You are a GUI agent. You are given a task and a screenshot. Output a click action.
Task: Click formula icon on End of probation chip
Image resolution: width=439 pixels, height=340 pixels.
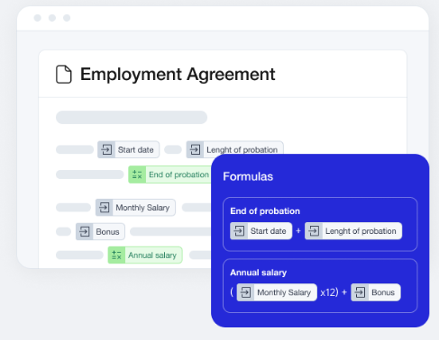137,174
